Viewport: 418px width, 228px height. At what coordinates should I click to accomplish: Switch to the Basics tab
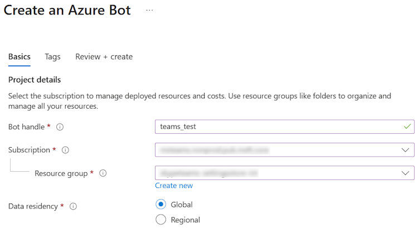click(20, 57)
